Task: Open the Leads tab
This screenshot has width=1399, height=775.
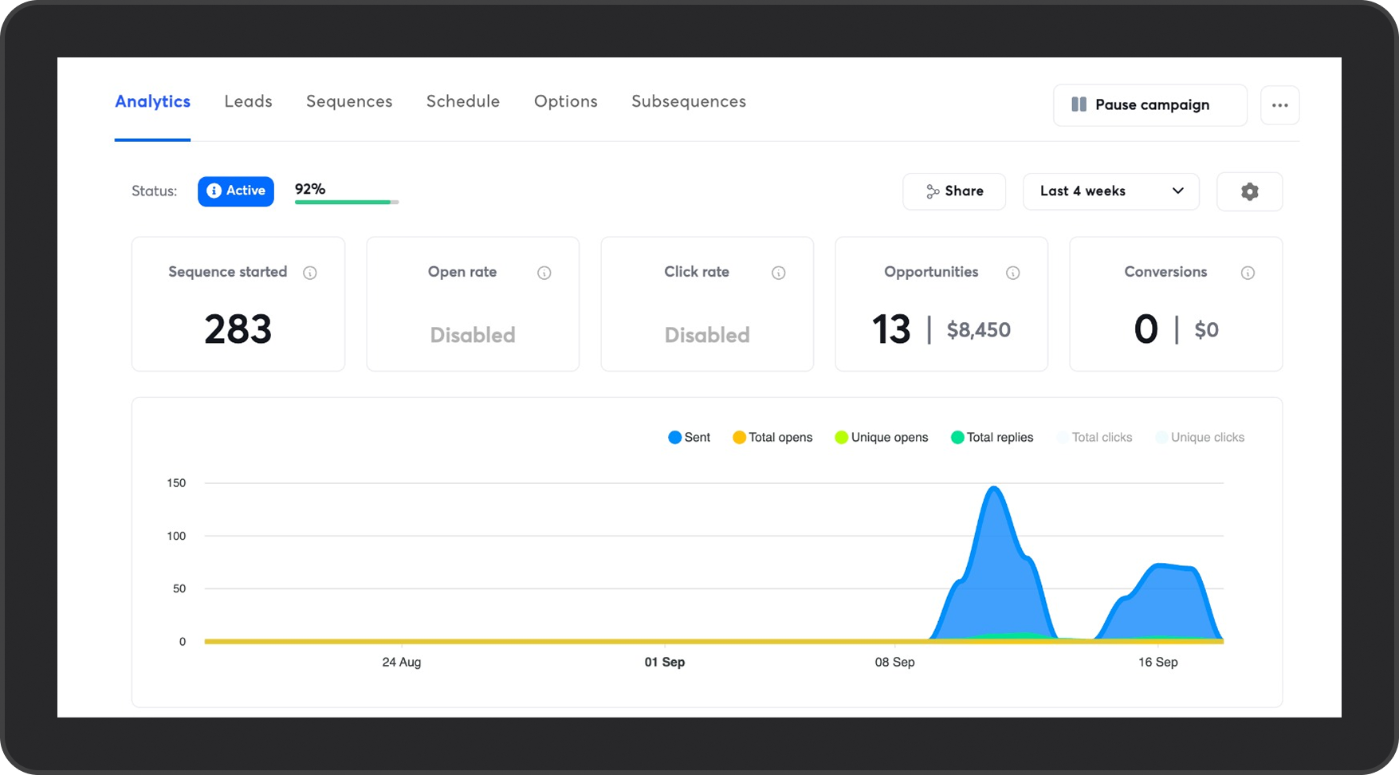Action: point(248,101)
